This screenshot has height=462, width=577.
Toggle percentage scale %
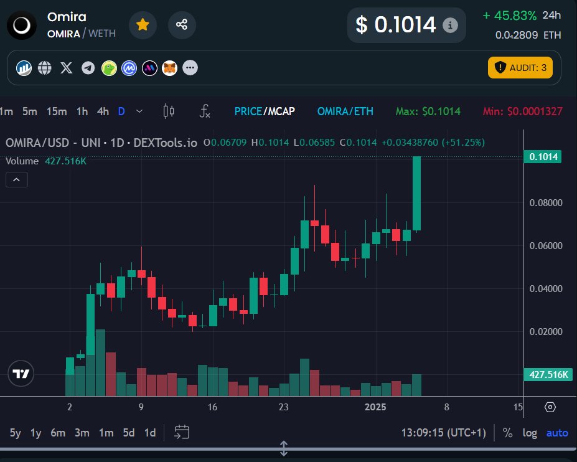tap(507, 433)
